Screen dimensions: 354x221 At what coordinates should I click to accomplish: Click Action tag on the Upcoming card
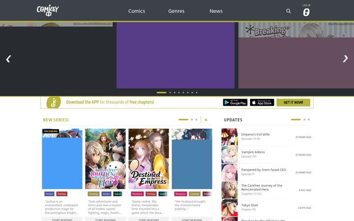pyautogui.click(x=49, y=194)
